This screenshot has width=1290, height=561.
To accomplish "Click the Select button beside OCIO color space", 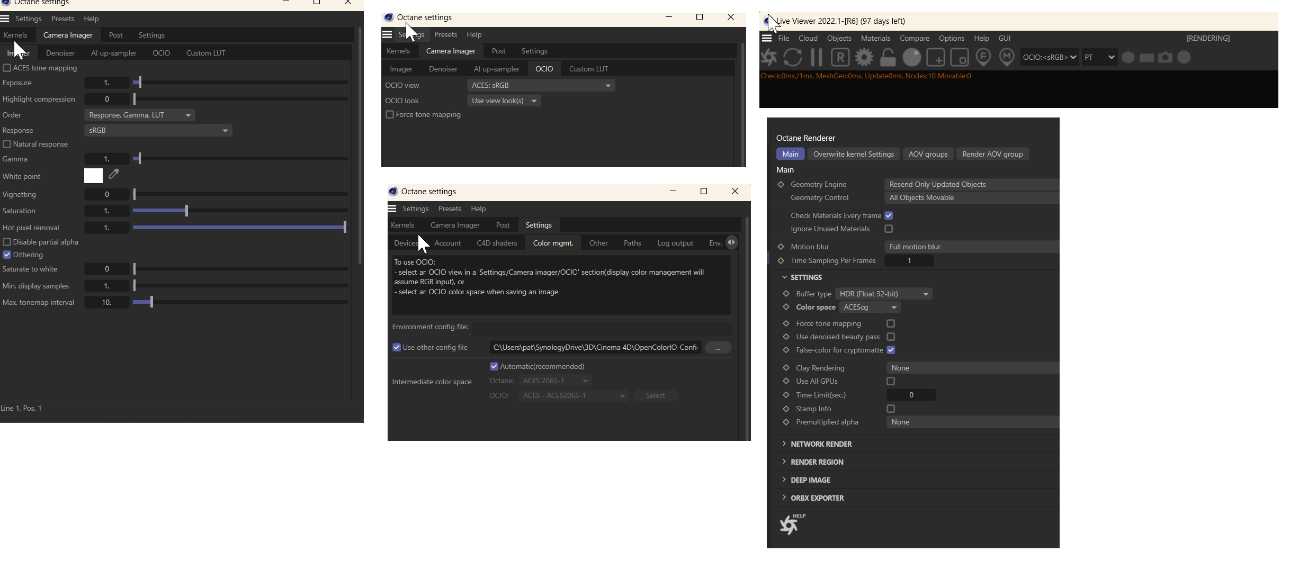I will click(655, 395).
